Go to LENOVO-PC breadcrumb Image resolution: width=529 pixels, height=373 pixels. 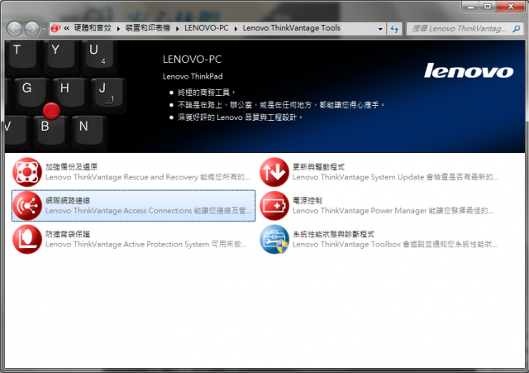tap(207, 28)
